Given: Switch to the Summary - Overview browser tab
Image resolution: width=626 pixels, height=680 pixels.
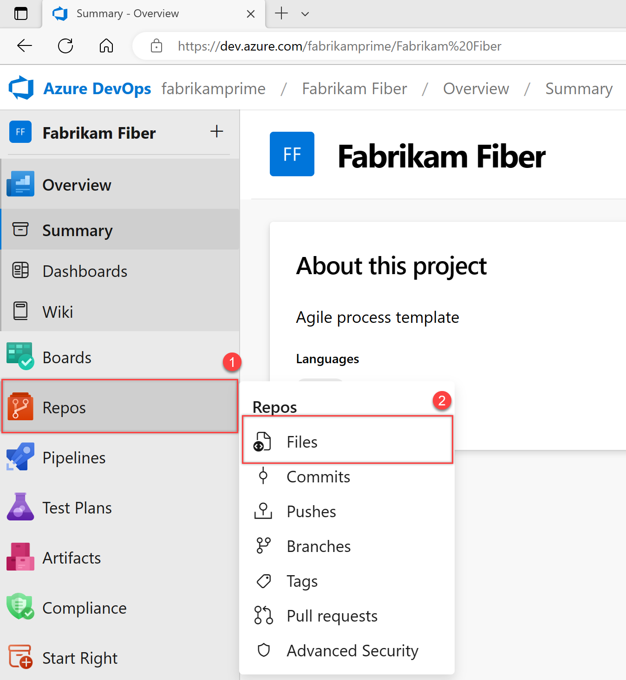Looking at the screenshot, I should pos(128,13).
